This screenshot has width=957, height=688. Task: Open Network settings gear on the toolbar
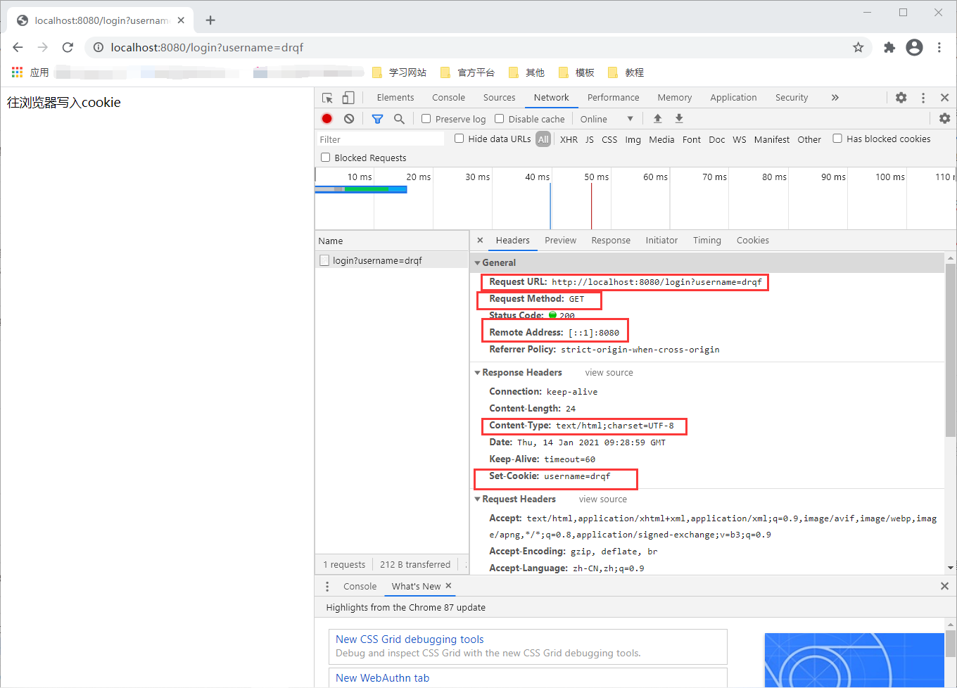[x=945, y=118]
